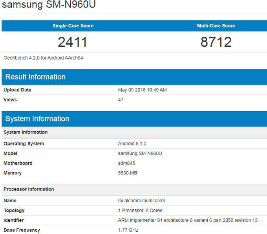Click the sdm845 motherboard value
This screenshot has height=234, width=267.
126,163
